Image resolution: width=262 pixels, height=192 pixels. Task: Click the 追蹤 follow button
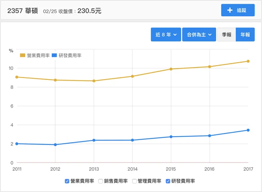click(238, 10)
